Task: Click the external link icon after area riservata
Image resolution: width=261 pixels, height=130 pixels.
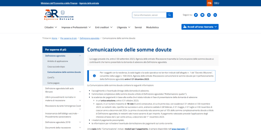Action: point(187,129)
